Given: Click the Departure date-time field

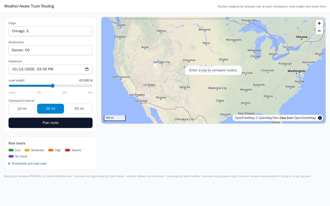Looking at the screenshot, I should tap(51, 69).
